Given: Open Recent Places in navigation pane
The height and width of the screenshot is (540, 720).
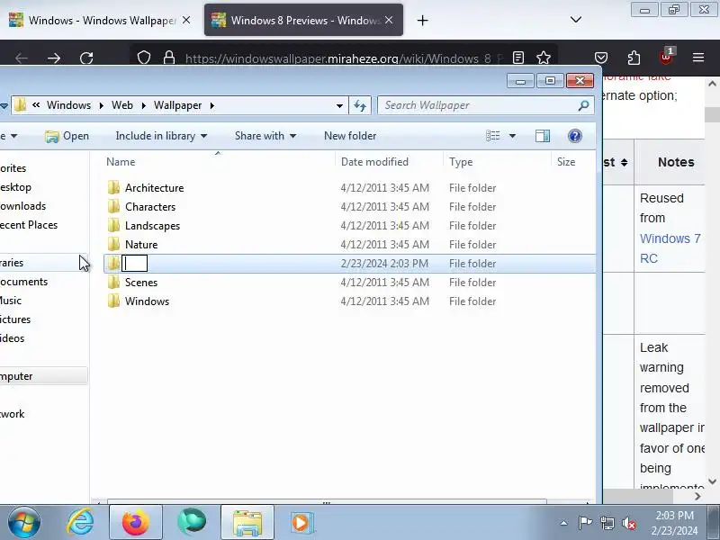Looking at the screenshot, I should [x=29, y=225].
